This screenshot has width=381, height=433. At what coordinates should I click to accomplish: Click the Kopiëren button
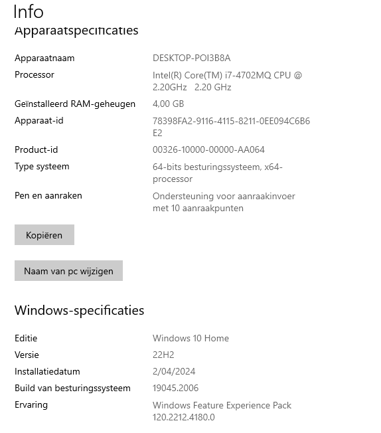click(x=44, y=234)
